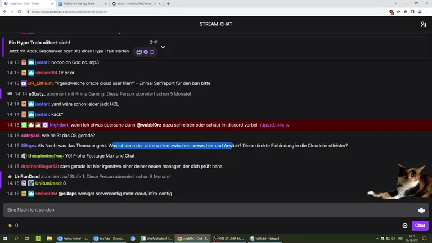Open Sillaps' user card
Image resolution: width=432 pixels, height=243 pixels.
28,146
